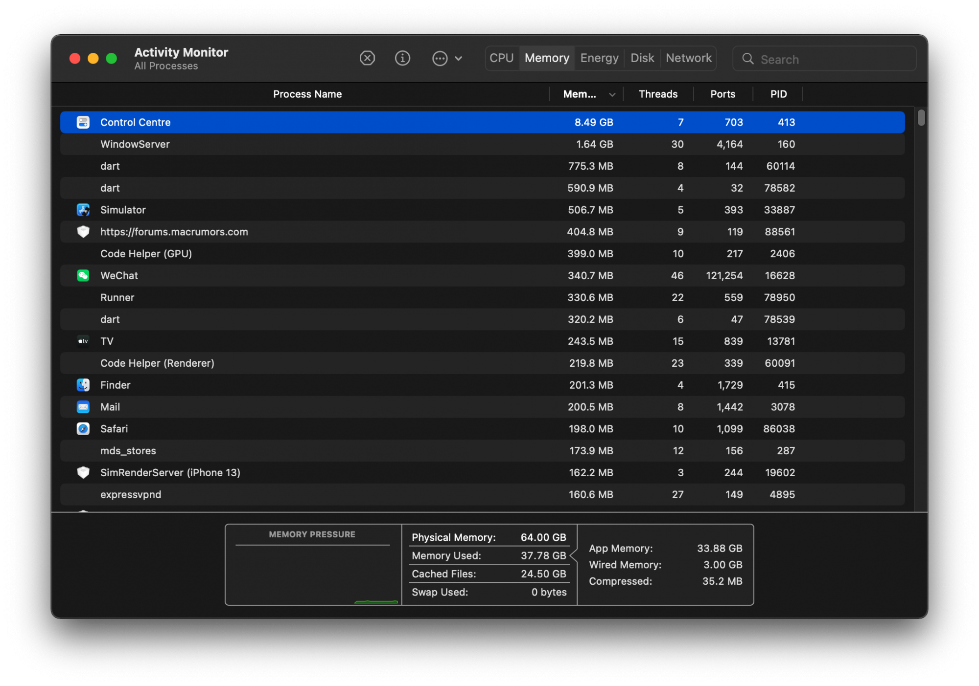The image size is (979, 686).
Task: Switch to the Network tab
Action: click(688, 58)
